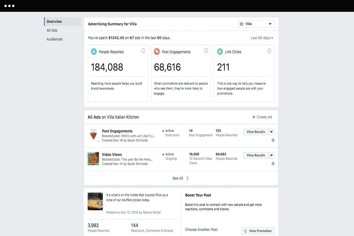The width and height of the screenshot is (354, 236).
Task: View Results for Post Engagements ad
Action: point(256,132)
